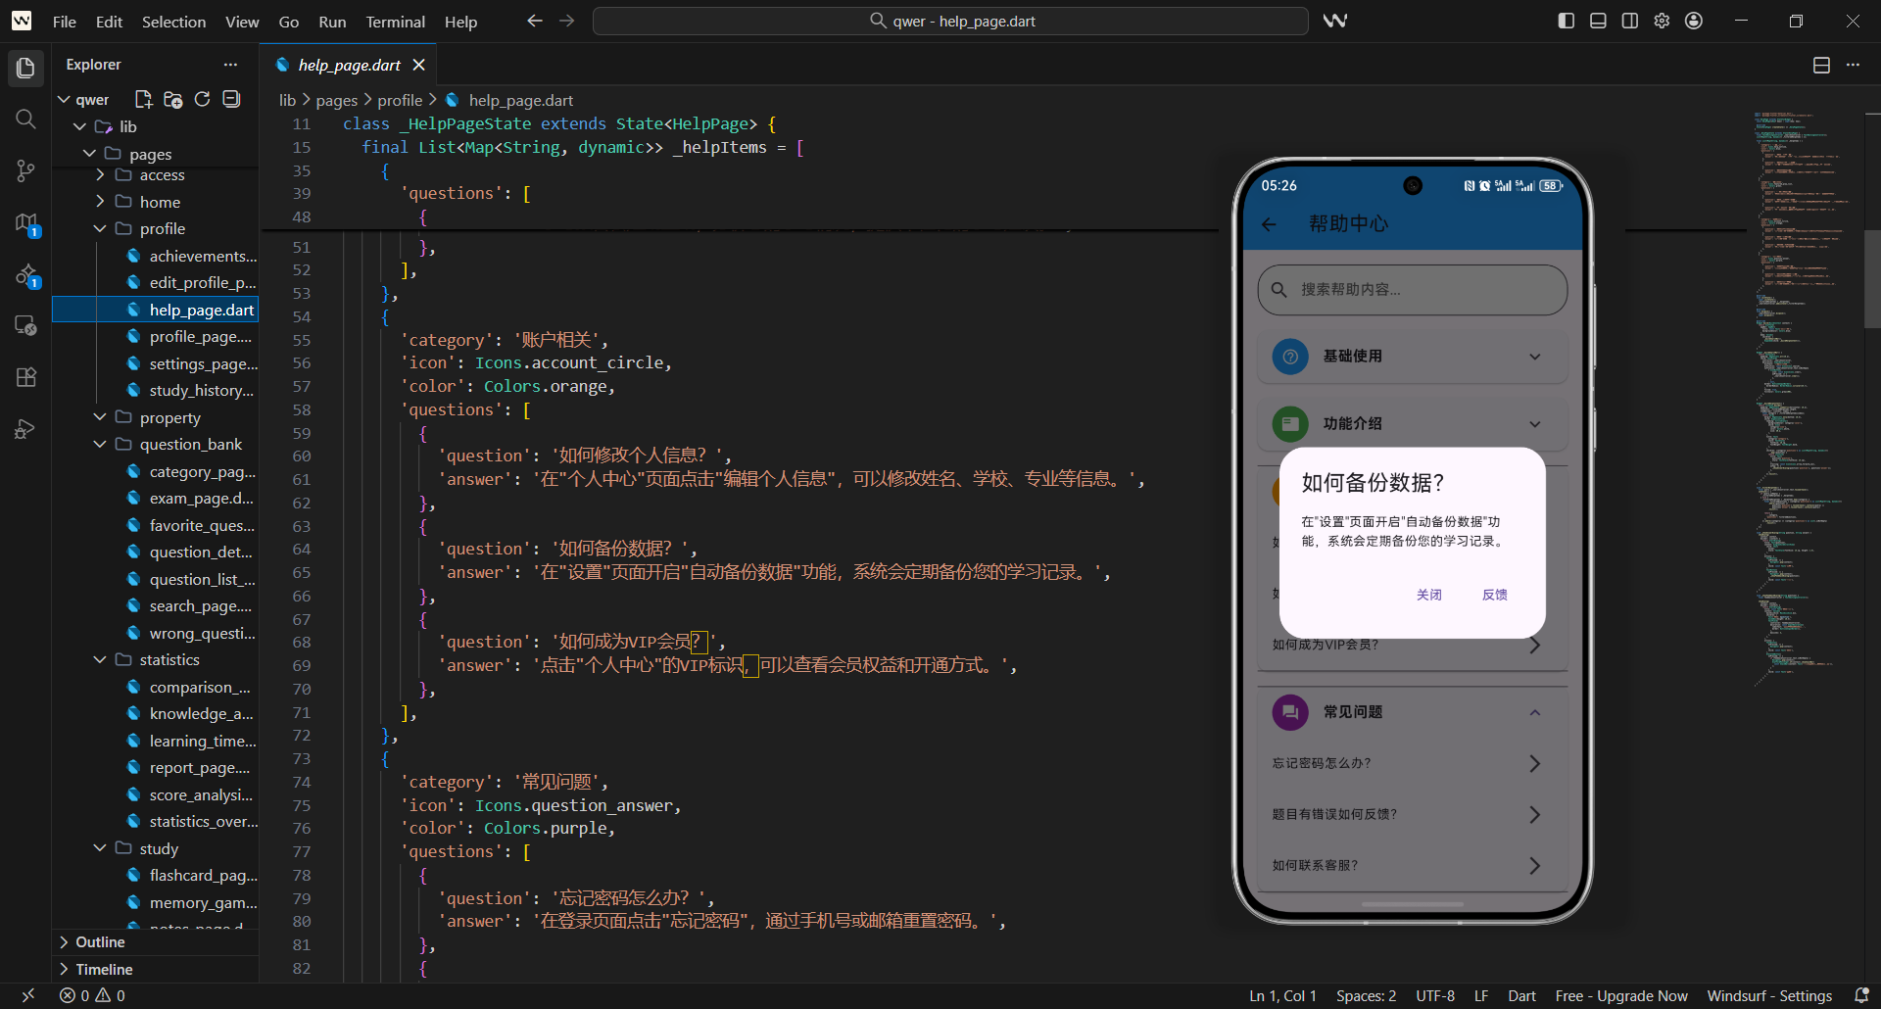
Task: Change language mode Dart in status bar
Action: 1521,995
